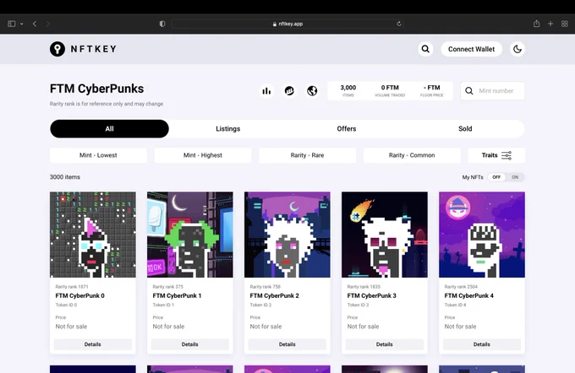This screenshot has height=373, width=575.
Task: Open the bar chart stats icon
Action: (x=266, y=91)
